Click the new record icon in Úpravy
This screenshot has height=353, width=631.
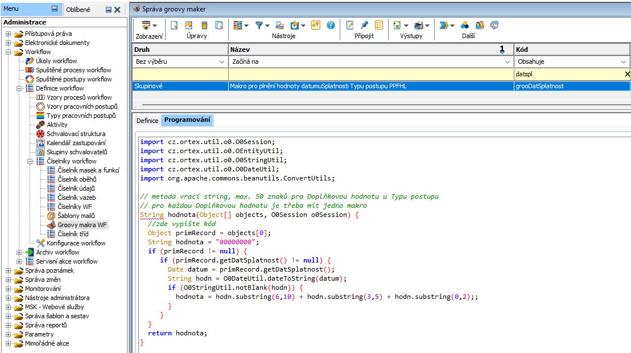coord(175,25)
